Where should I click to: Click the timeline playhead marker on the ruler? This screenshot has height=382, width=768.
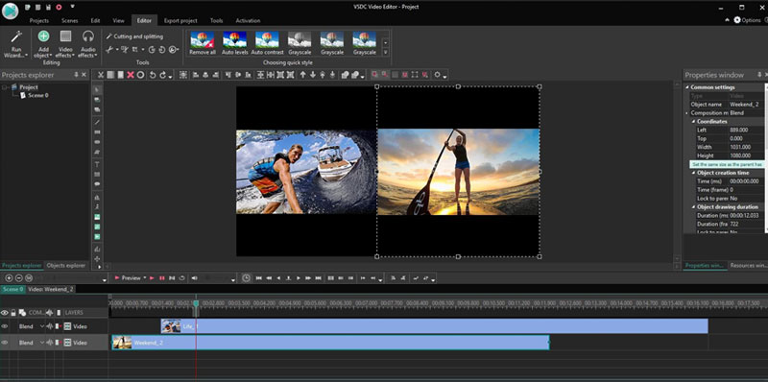(x=196, y=303)
